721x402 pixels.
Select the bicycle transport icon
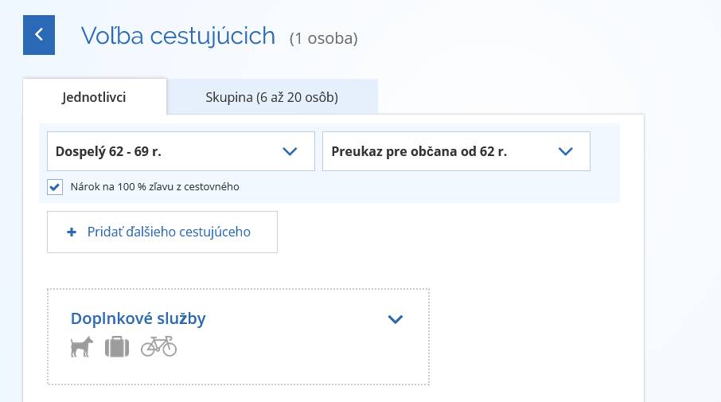[158, 346]
